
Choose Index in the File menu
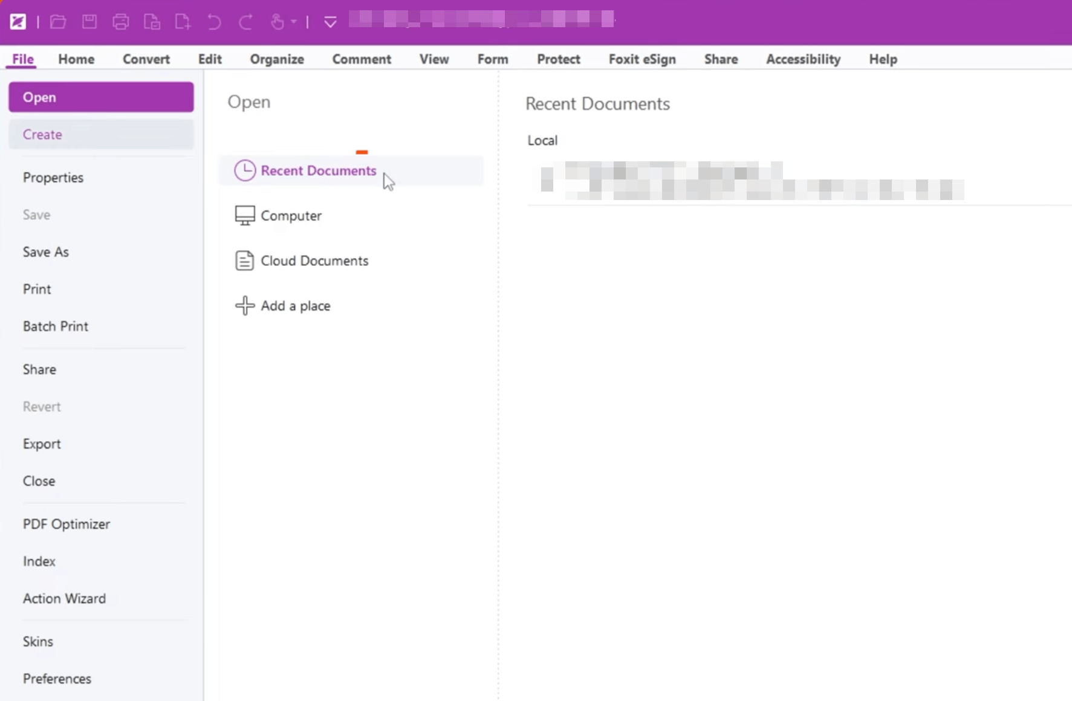[39, 561]
